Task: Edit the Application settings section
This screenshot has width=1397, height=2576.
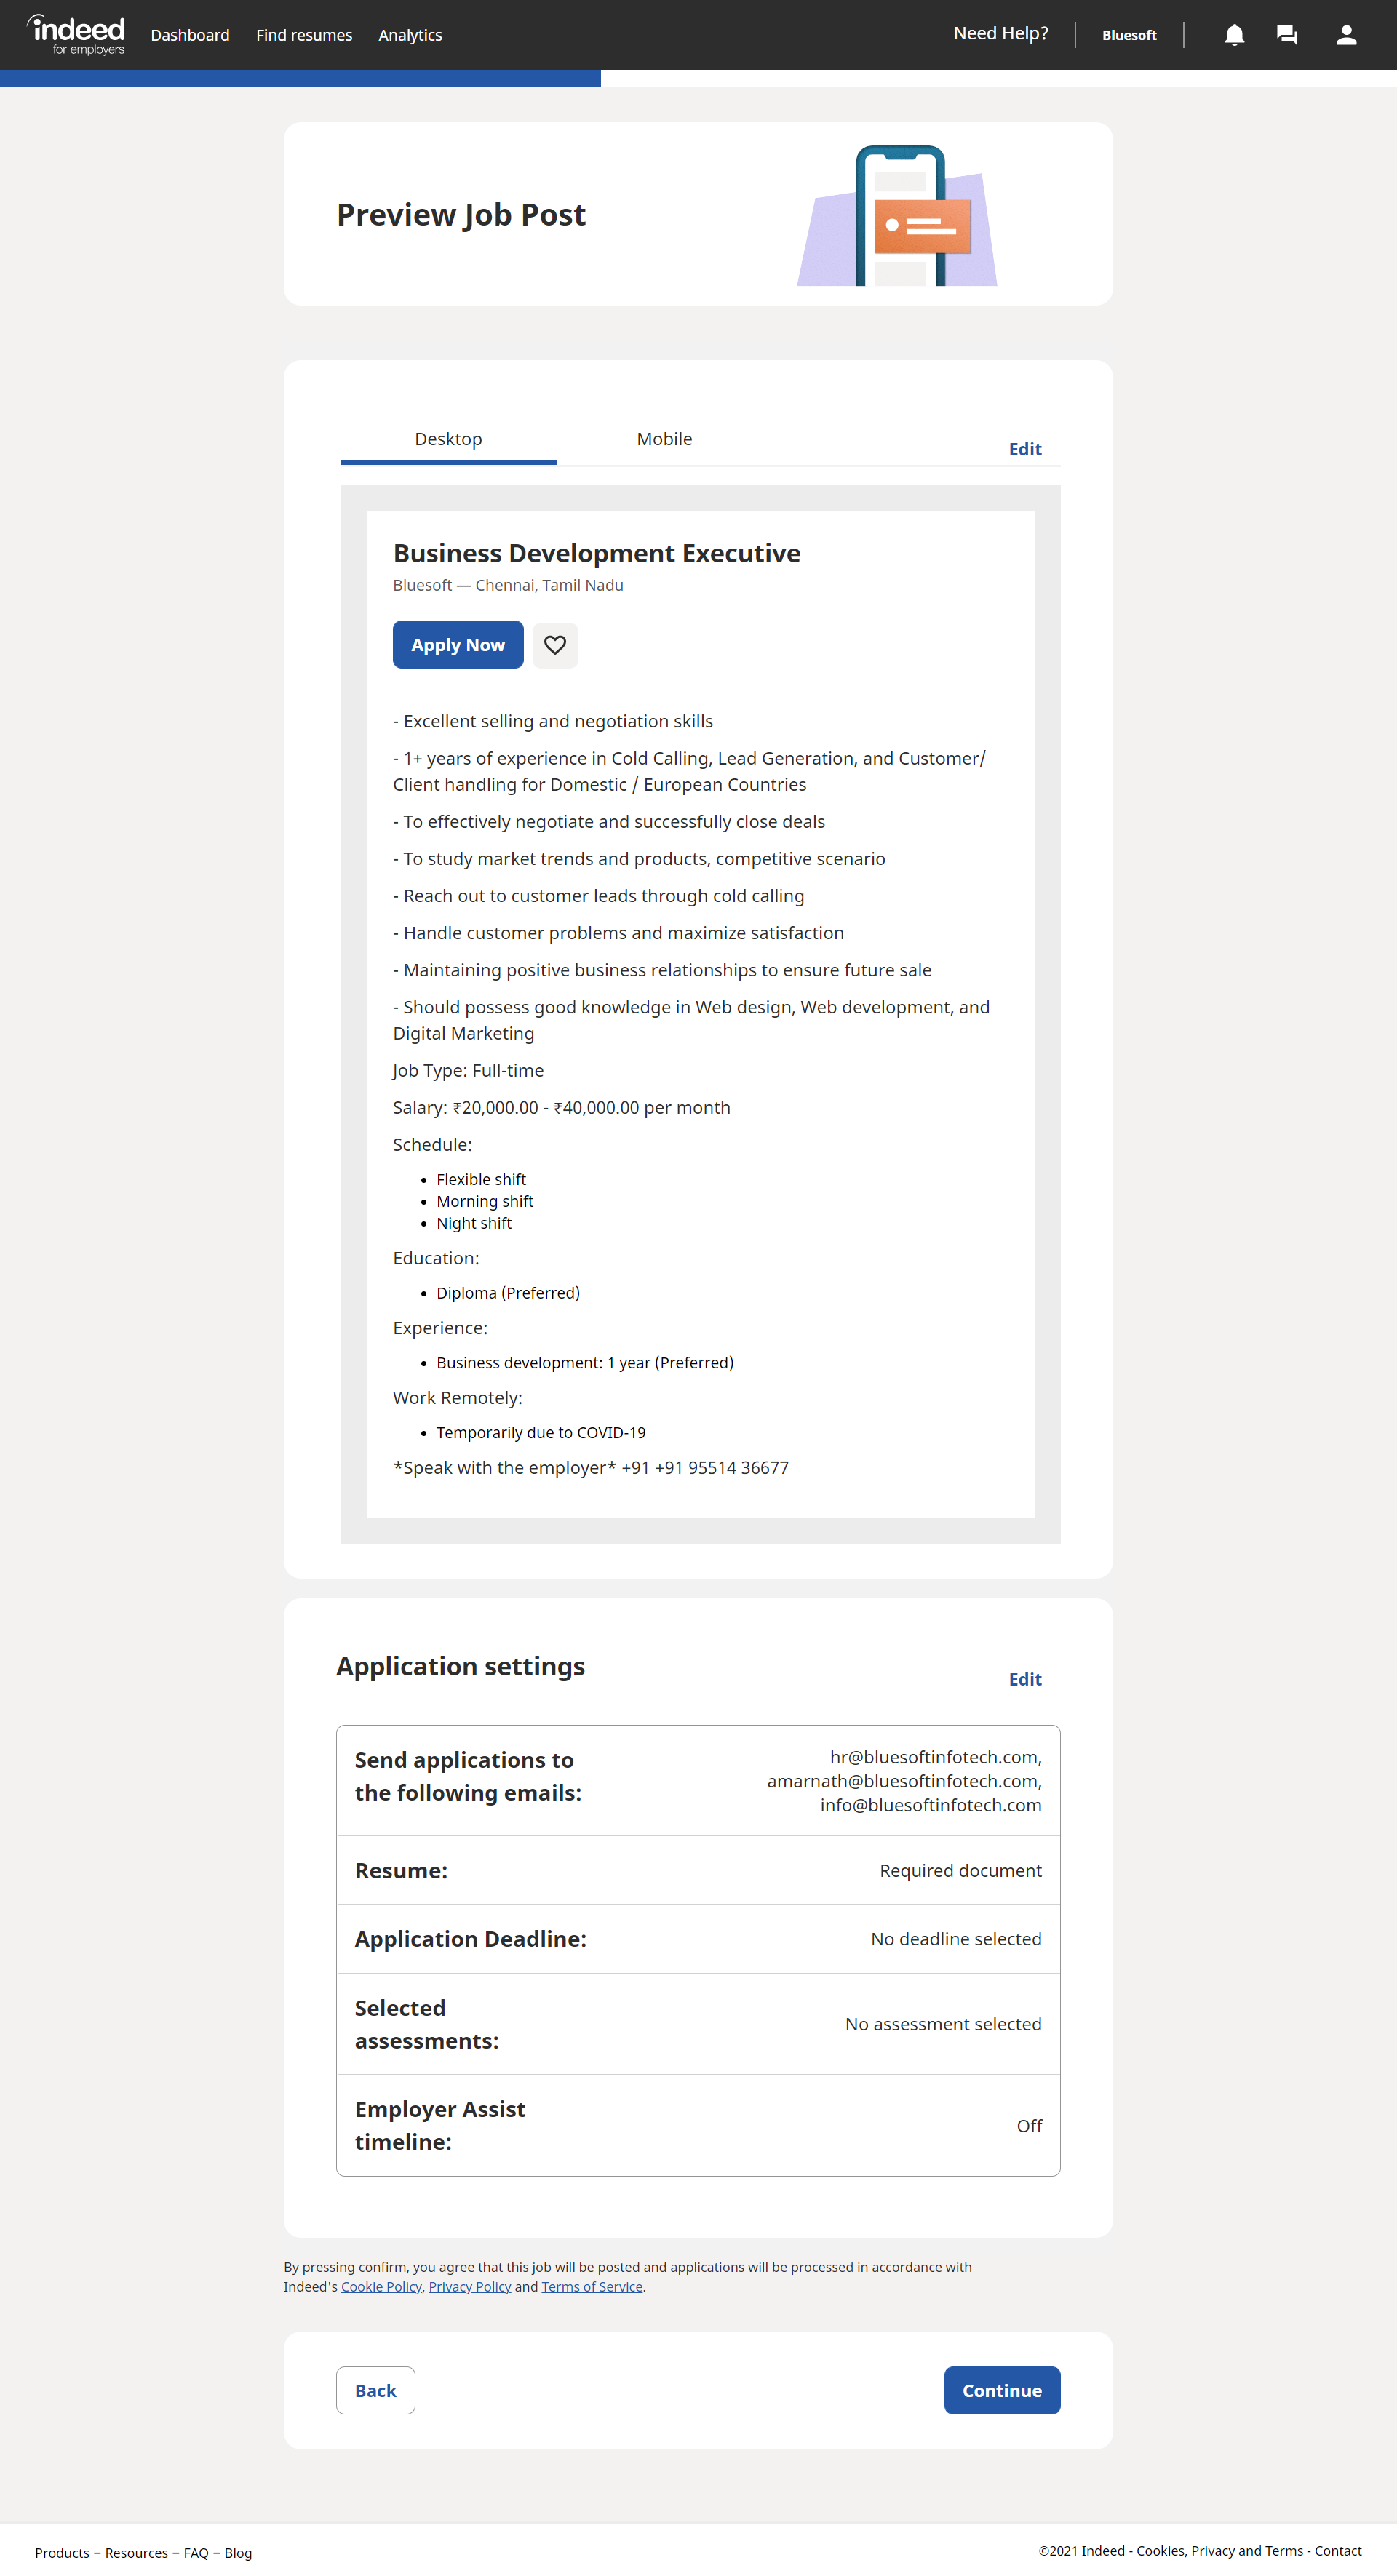Action: pyautogui.click(x=1024, y=1679)
